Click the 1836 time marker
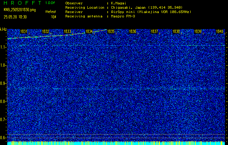 pyautogui.click(x=132, y=32)
